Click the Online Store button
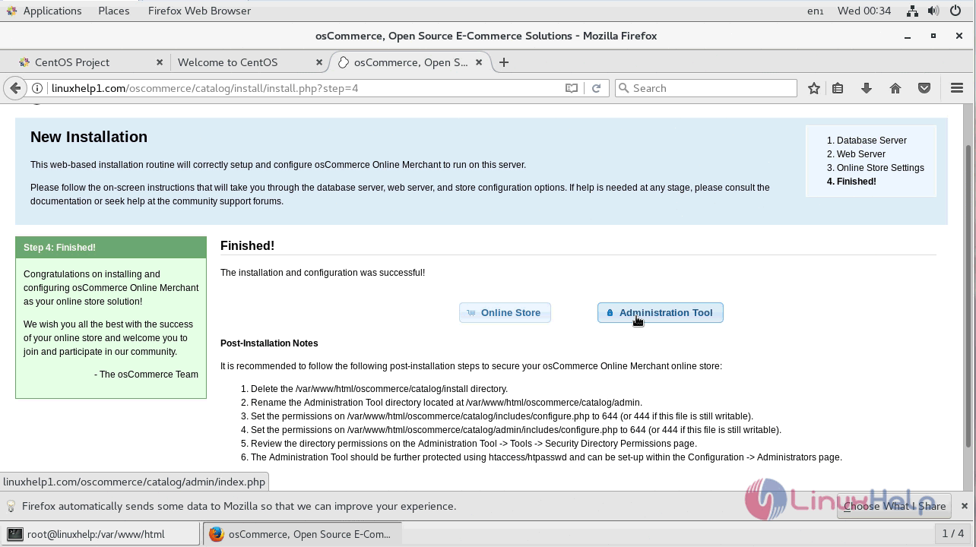Image resolution: width=976 pixels, height=547 pixels. [505, 312]
